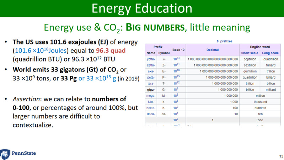Viewport: 284px width, 160px height.
Task: Click the Decimal column header
Action: [212, 50]
